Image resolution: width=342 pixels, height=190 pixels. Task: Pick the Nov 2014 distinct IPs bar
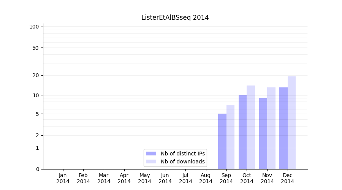click(263, 133)
